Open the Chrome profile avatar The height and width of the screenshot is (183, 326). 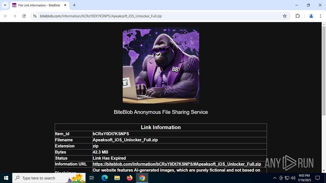click(311, 16)
